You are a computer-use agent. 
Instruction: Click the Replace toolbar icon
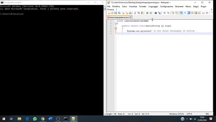(159, 13)
